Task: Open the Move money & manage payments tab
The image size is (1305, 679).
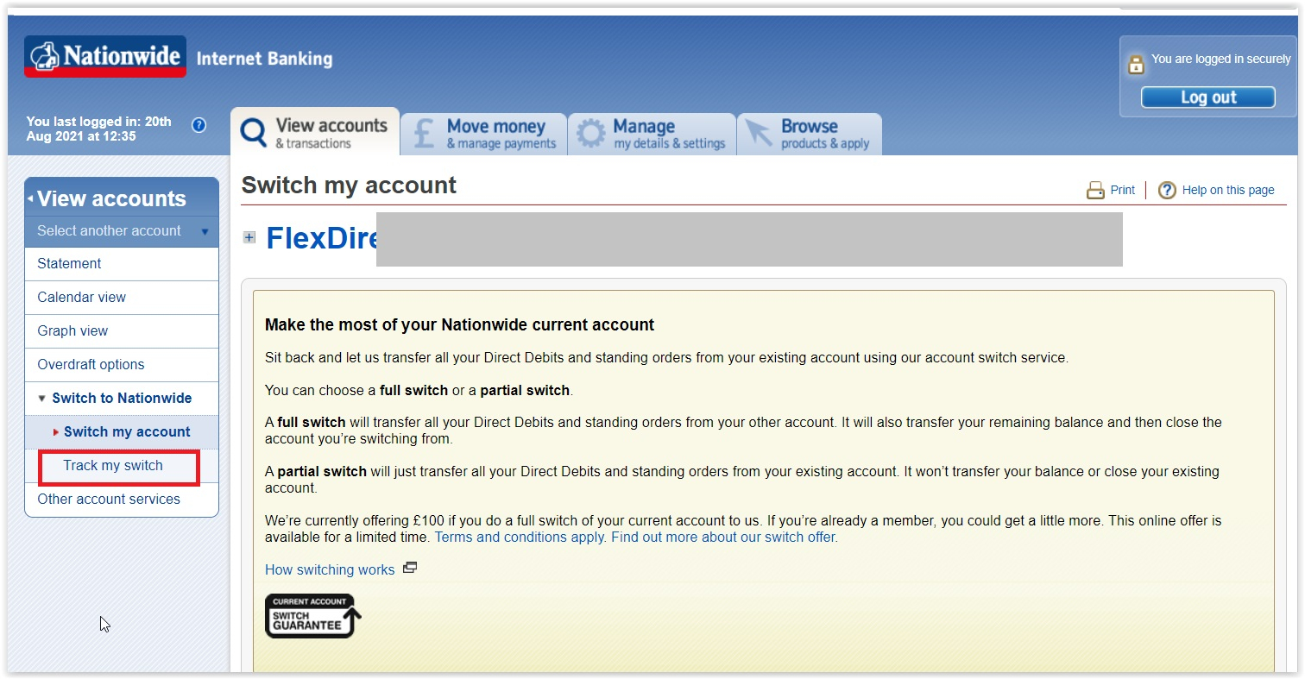Action: [484, 135]
